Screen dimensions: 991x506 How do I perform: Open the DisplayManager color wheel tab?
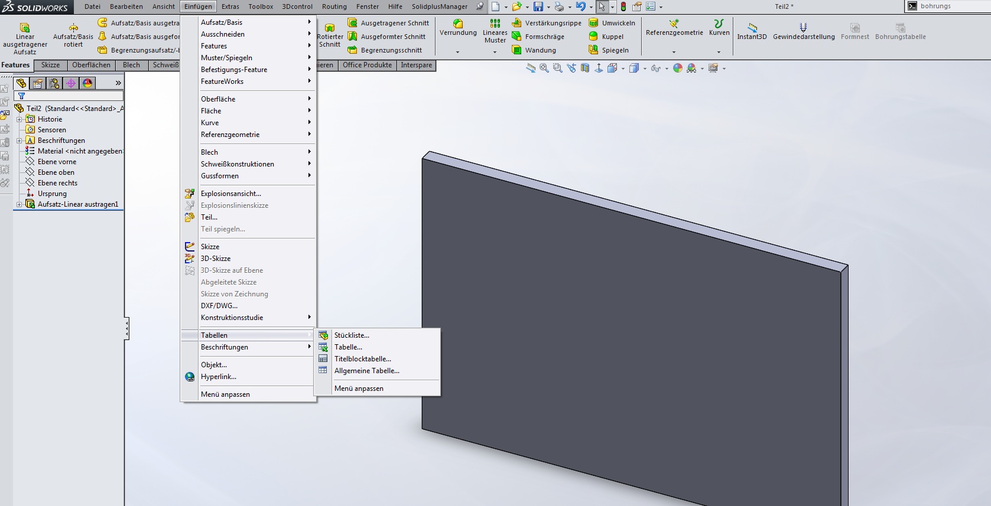[x=87, y=83]
